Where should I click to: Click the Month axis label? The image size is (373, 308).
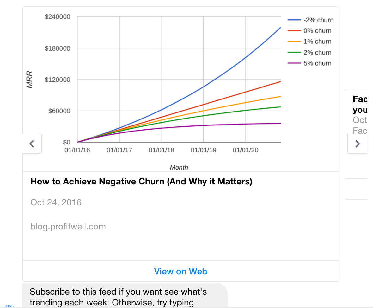179,167
